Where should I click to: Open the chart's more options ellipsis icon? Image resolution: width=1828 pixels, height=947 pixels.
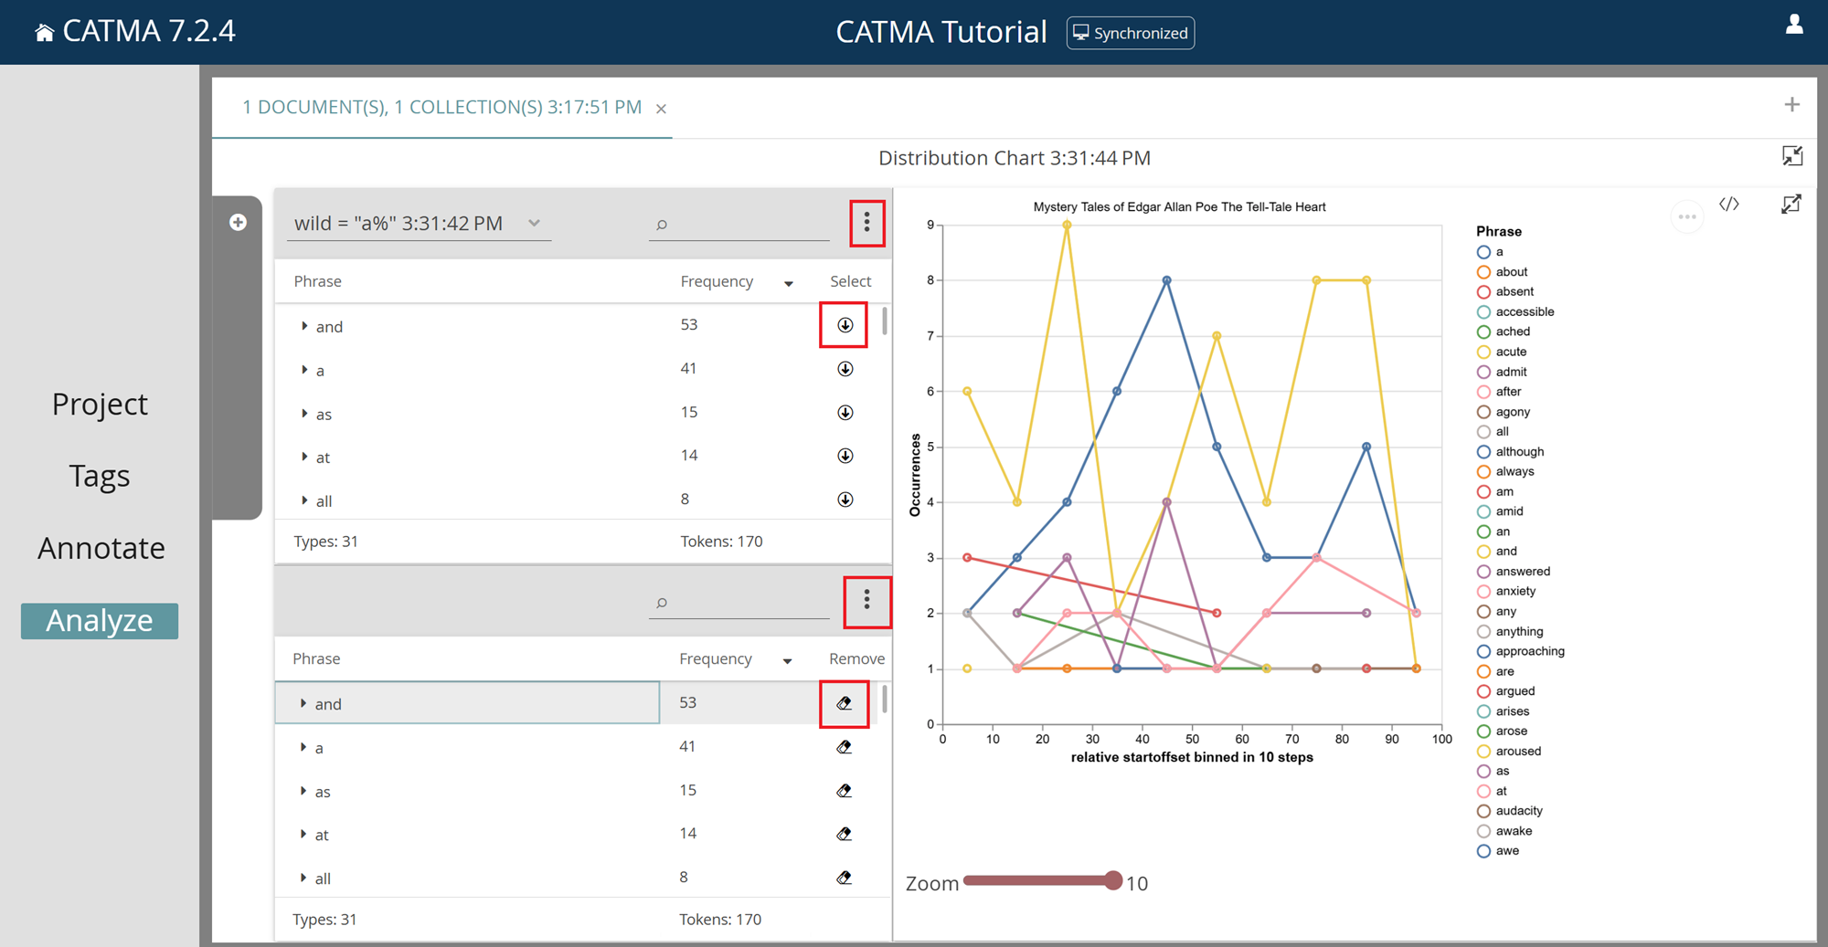tap(1687, 216)
